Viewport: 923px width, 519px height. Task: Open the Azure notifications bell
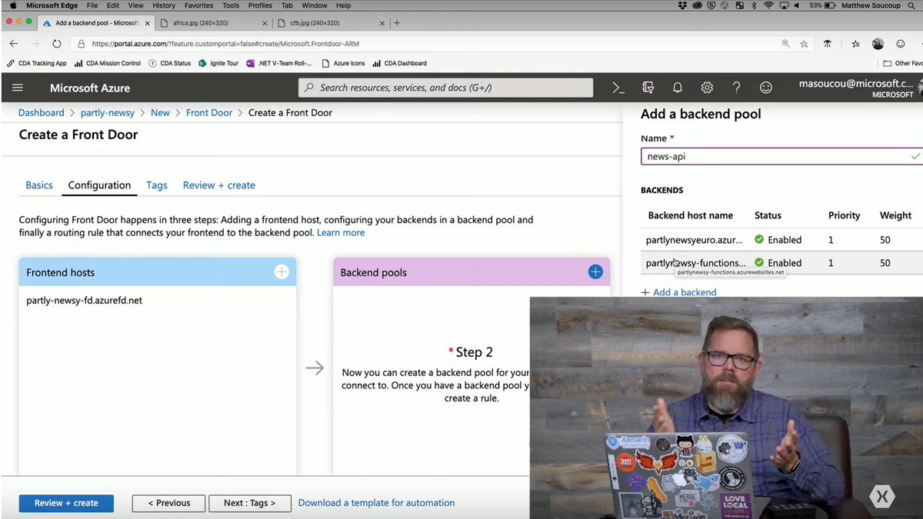(678, 88)
